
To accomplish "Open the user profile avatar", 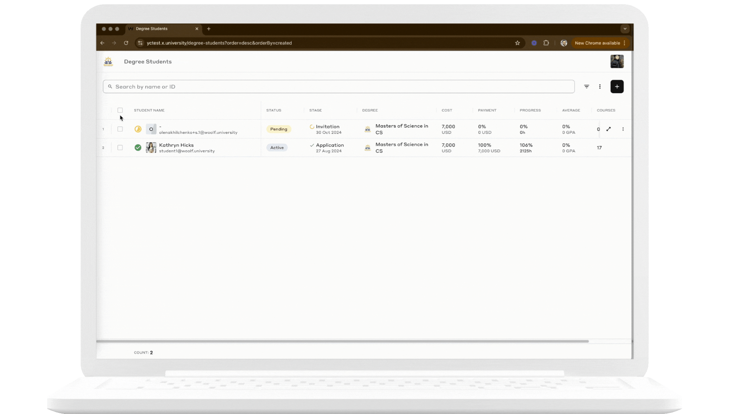I will click(x=617, y=62).
